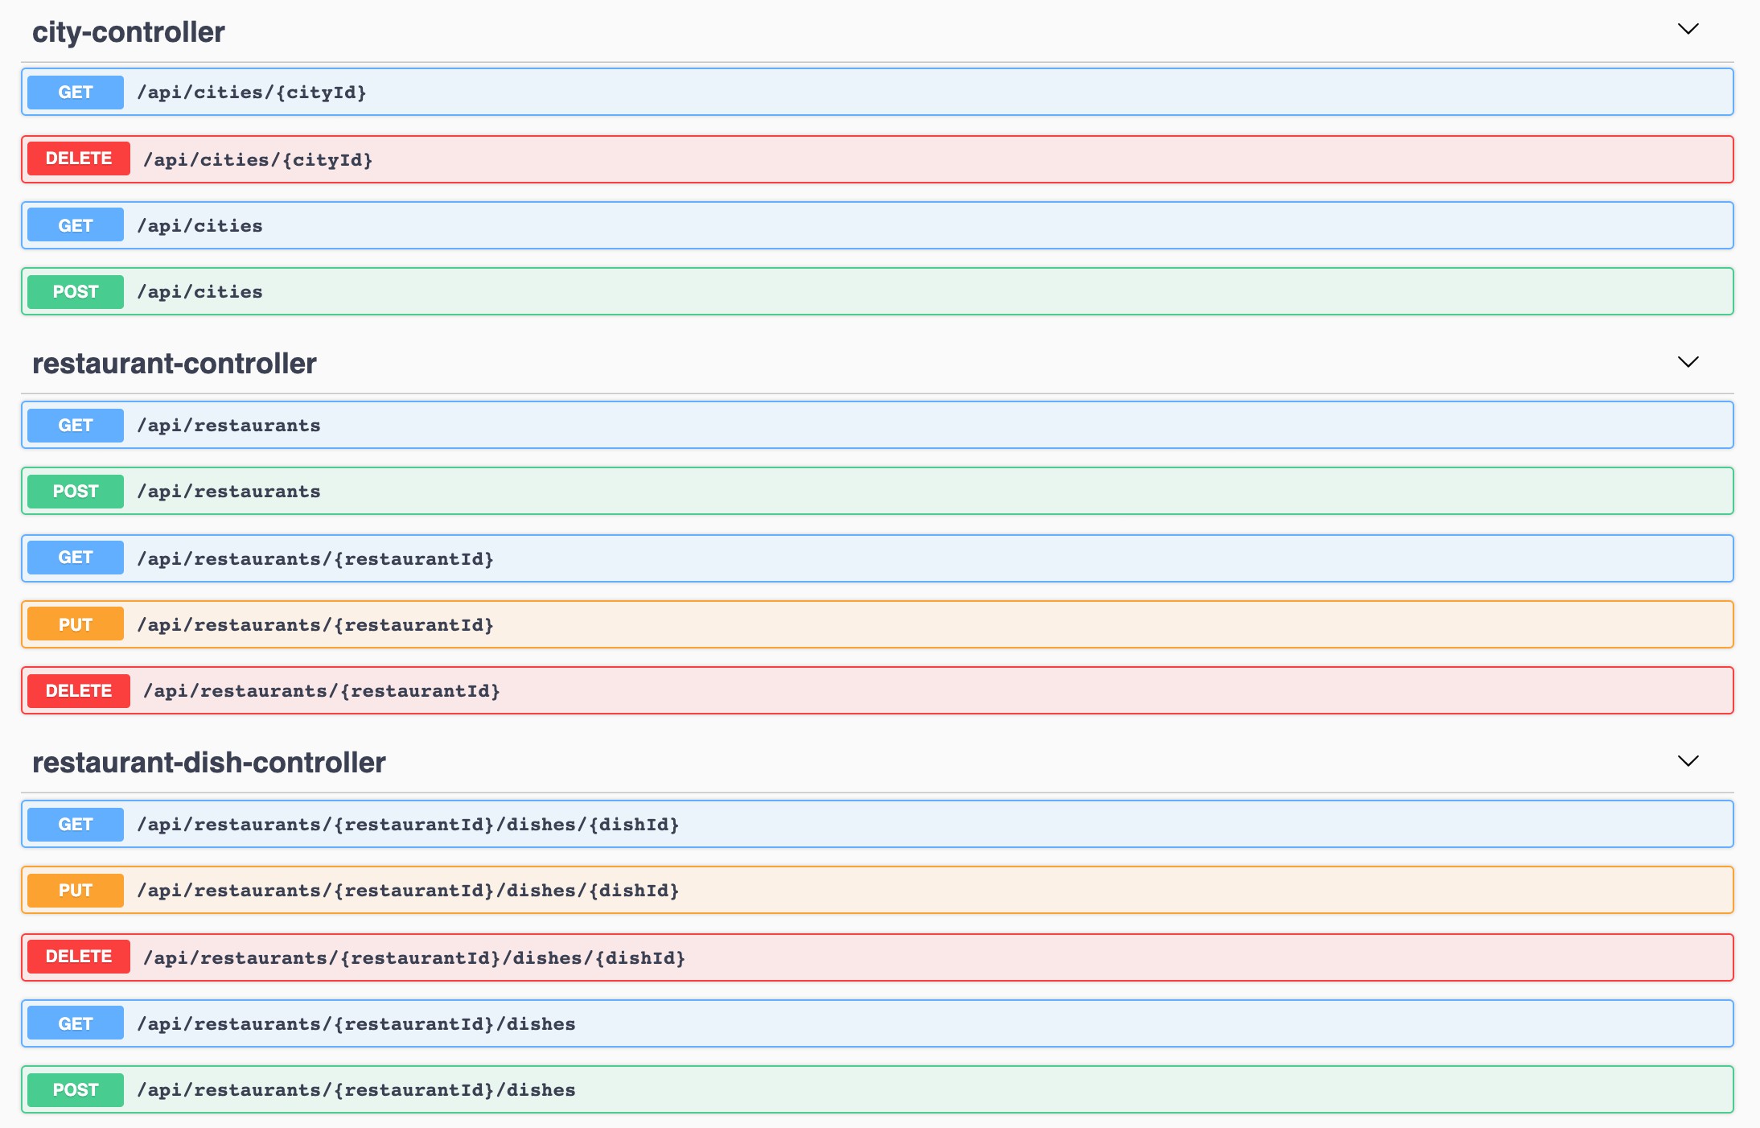Click DELETE badge for /api/cities/{cityId}

[79, 158]
